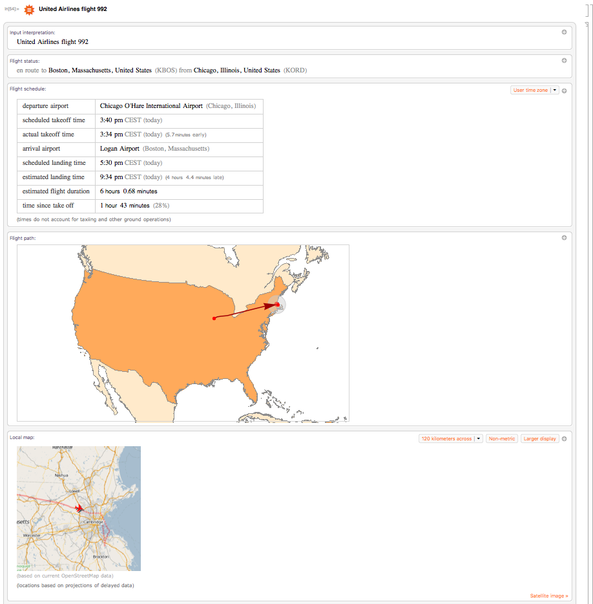The image size is (593, 604).
Task: Click scheduled takeoff time value 3:40 pm CEST
Action: [131, 120]
